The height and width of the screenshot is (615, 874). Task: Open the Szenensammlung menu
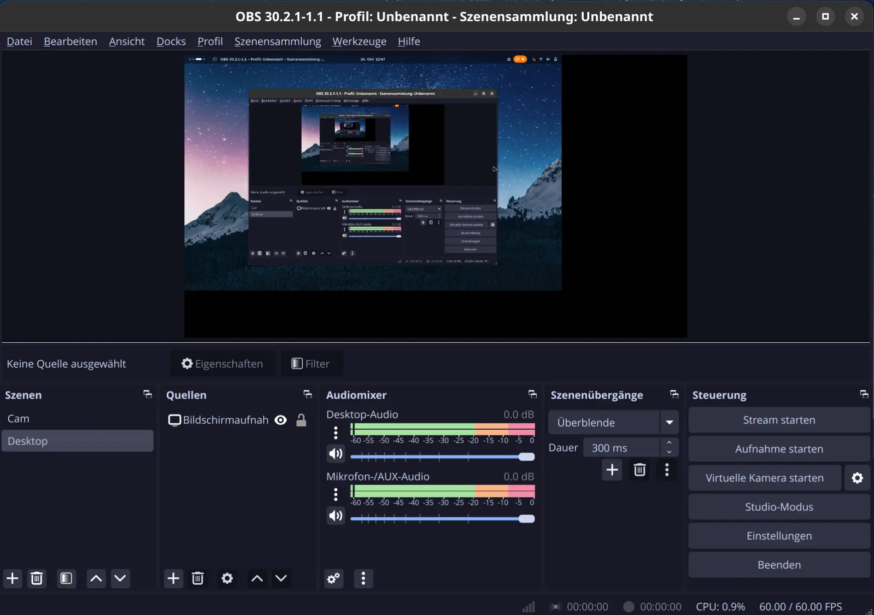tap(277, 41)
